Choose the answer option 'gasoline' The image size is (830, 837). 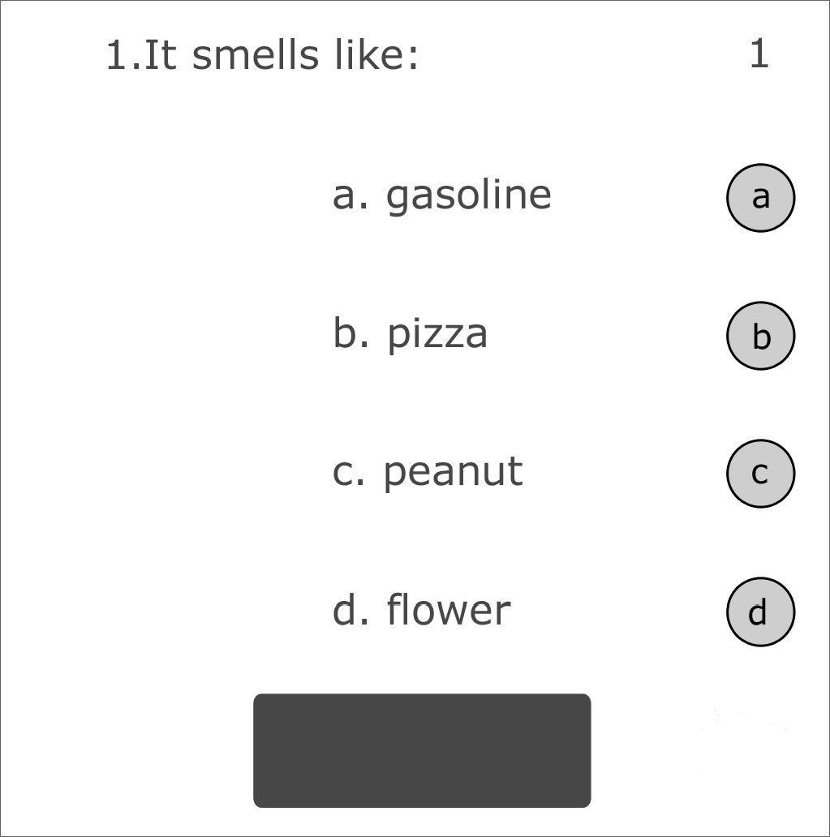442,195
